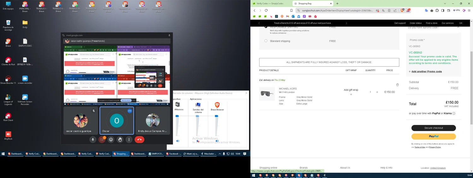The image size is (473, 178).
Task: Open translate page icon in address bar
Action: [383, 10]
